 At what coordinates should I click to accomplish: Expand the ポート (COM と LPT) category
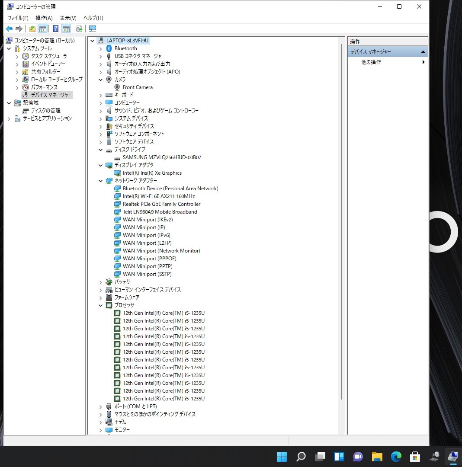[101, 406]
